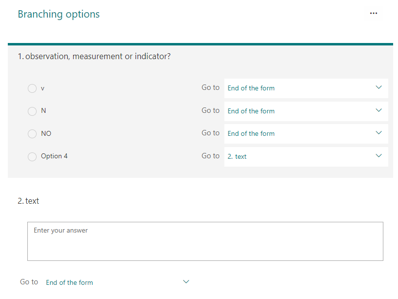Open Go to dropdown below question 2
This screenshot has width=398, height=299.
coord(118,282)
